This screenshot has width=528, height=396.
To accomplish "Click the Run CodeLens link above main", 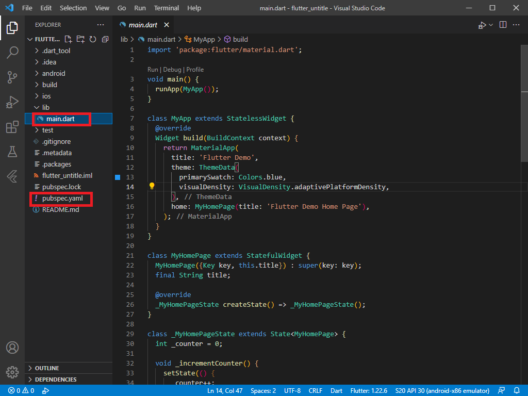I will (153, 70).
